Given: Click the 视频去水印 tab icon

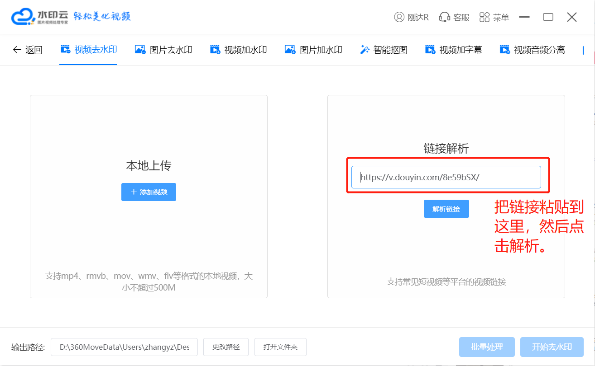Looking at the screenshot, I should (66, 49).
